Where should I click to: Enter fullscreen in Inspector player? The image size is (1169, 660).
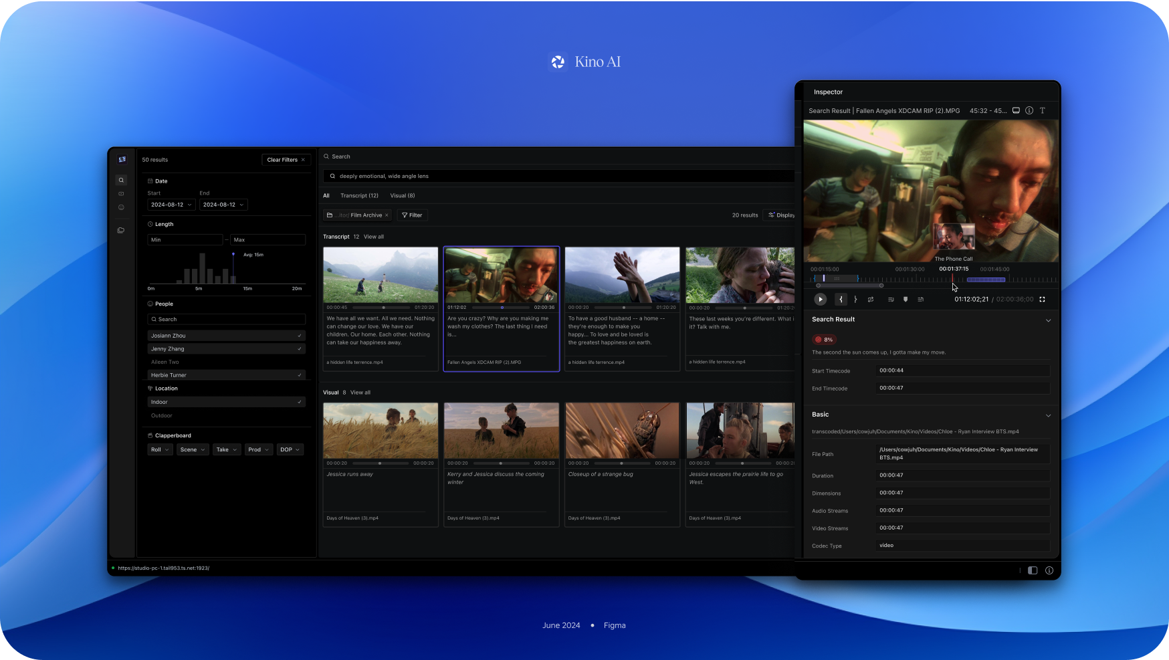coord(1042,300)
